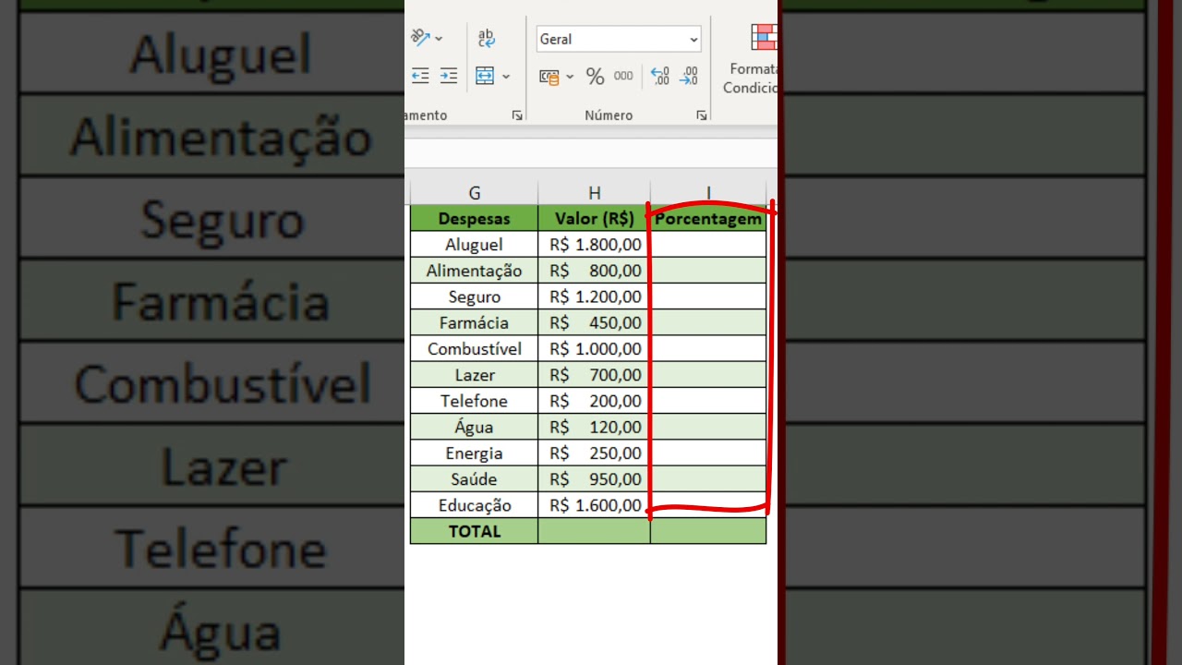1182x665 pixels.
Task: Click the R$ 1.600,00 value cell
Action: click(594, 505)
